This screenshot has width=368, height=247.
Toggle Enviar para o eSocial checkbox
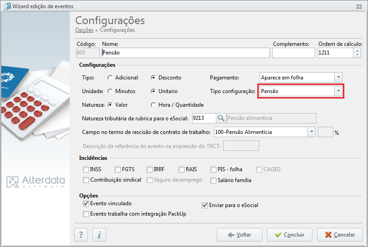click(204, 205)
